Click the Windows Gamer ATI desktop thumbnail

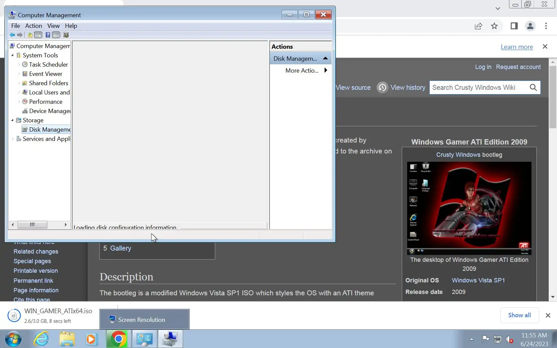[x=469, y=208]
